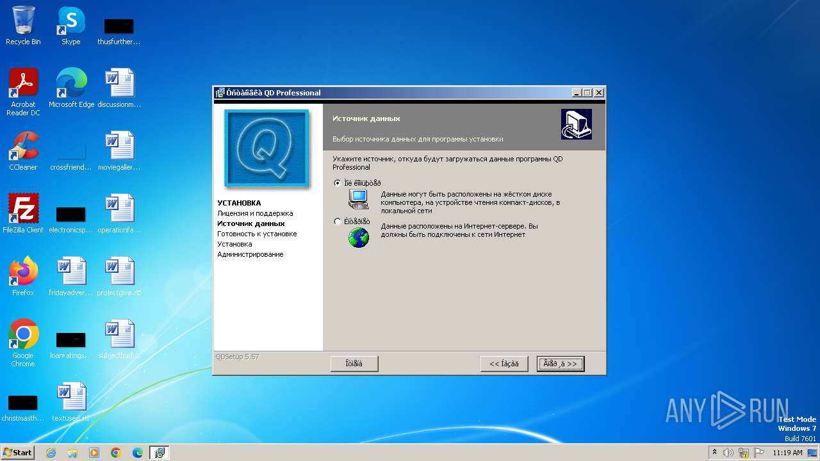Click the Action Center flag tray icon
This screenshot has width=820, height=461.
click(758, 453)
